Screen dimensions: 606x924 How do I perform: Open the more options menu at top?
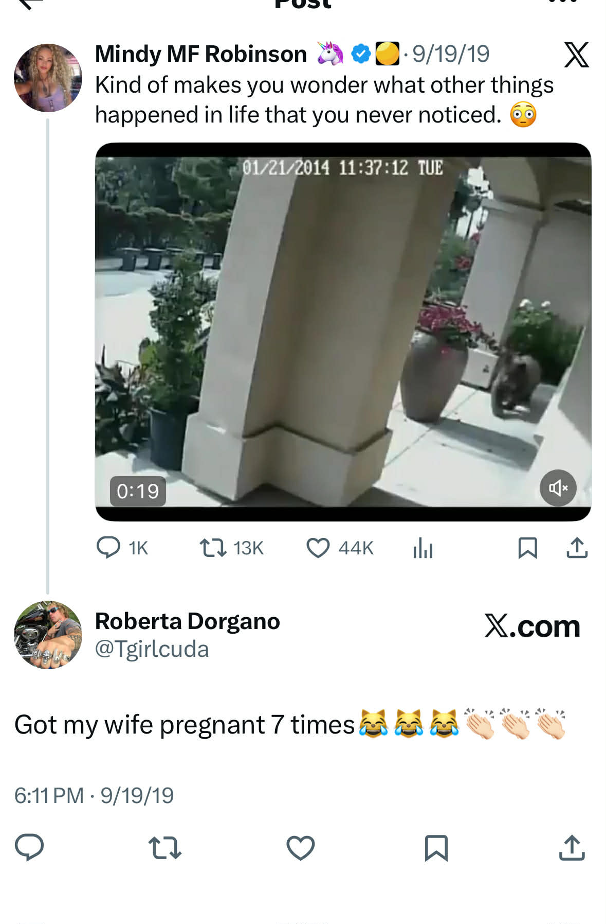(563, 3)
